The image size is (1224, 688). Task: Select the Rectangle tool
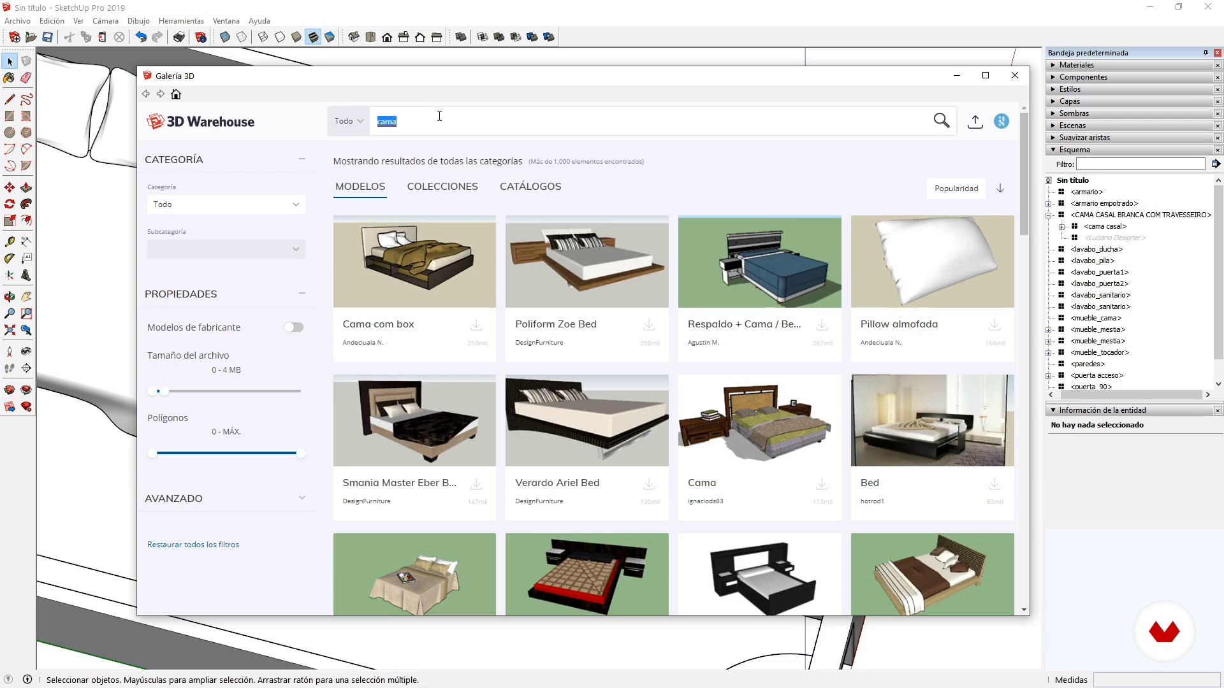point(10,116)
